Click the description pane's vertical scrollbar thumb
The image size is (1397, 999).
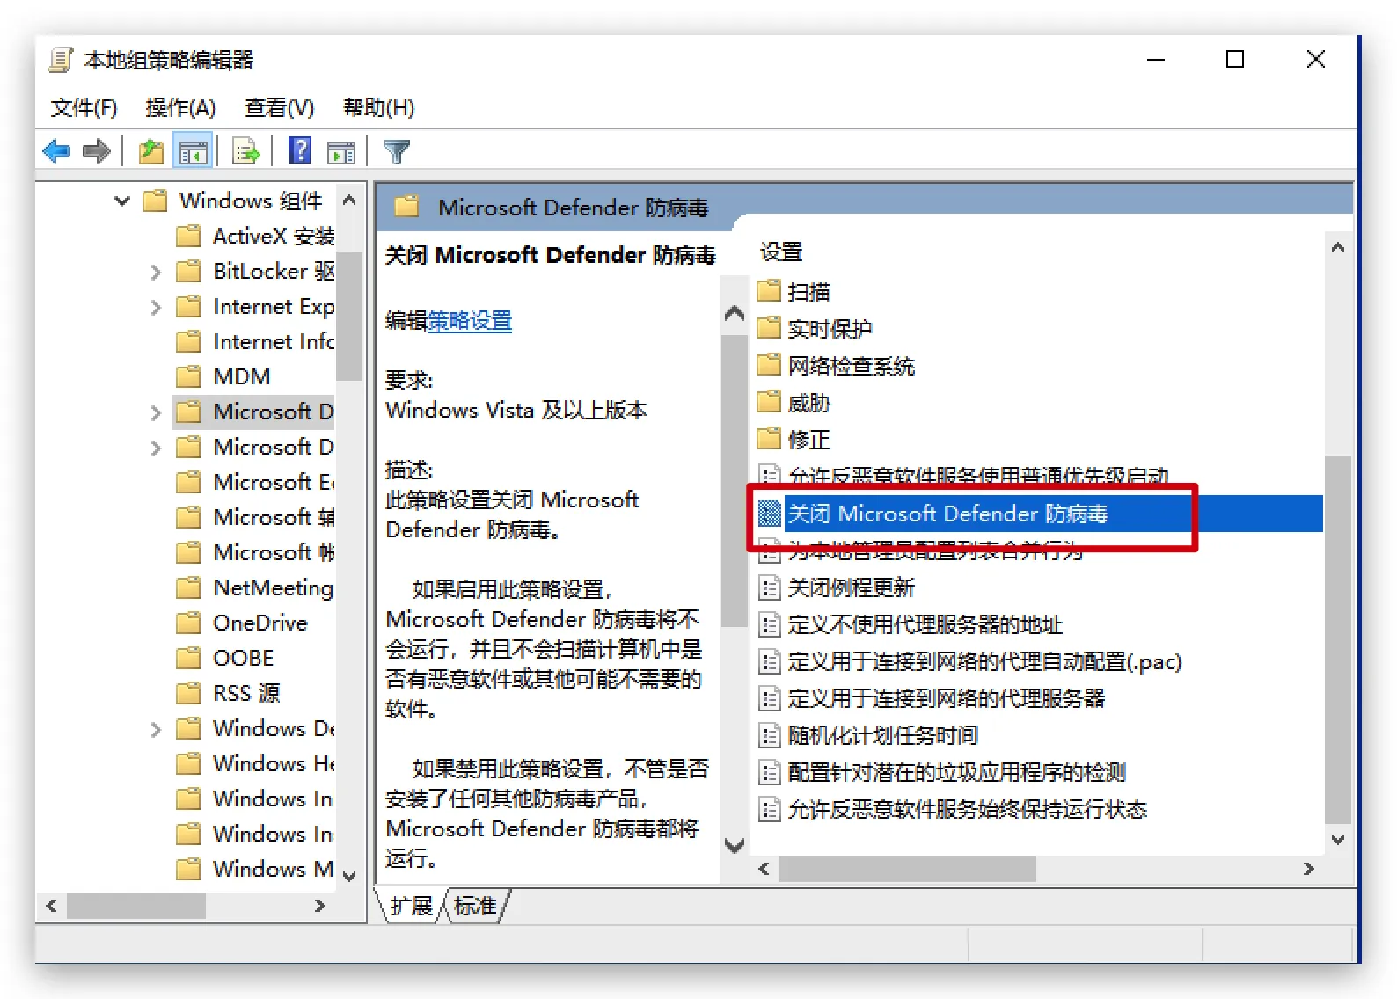click(x=734, y=480)
